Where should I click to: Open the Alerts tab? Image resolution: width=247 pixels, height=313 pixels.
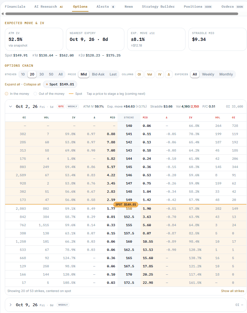tap(106, 7)
